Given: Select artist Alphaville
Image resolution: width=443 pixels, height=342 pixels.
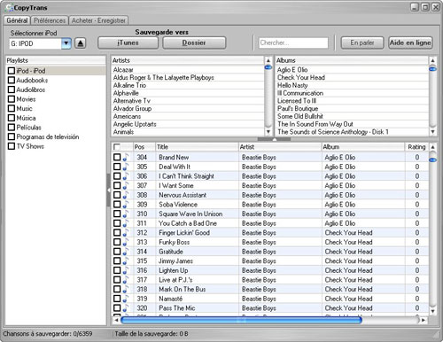Looking at the screenshot, I should (126, 93).
